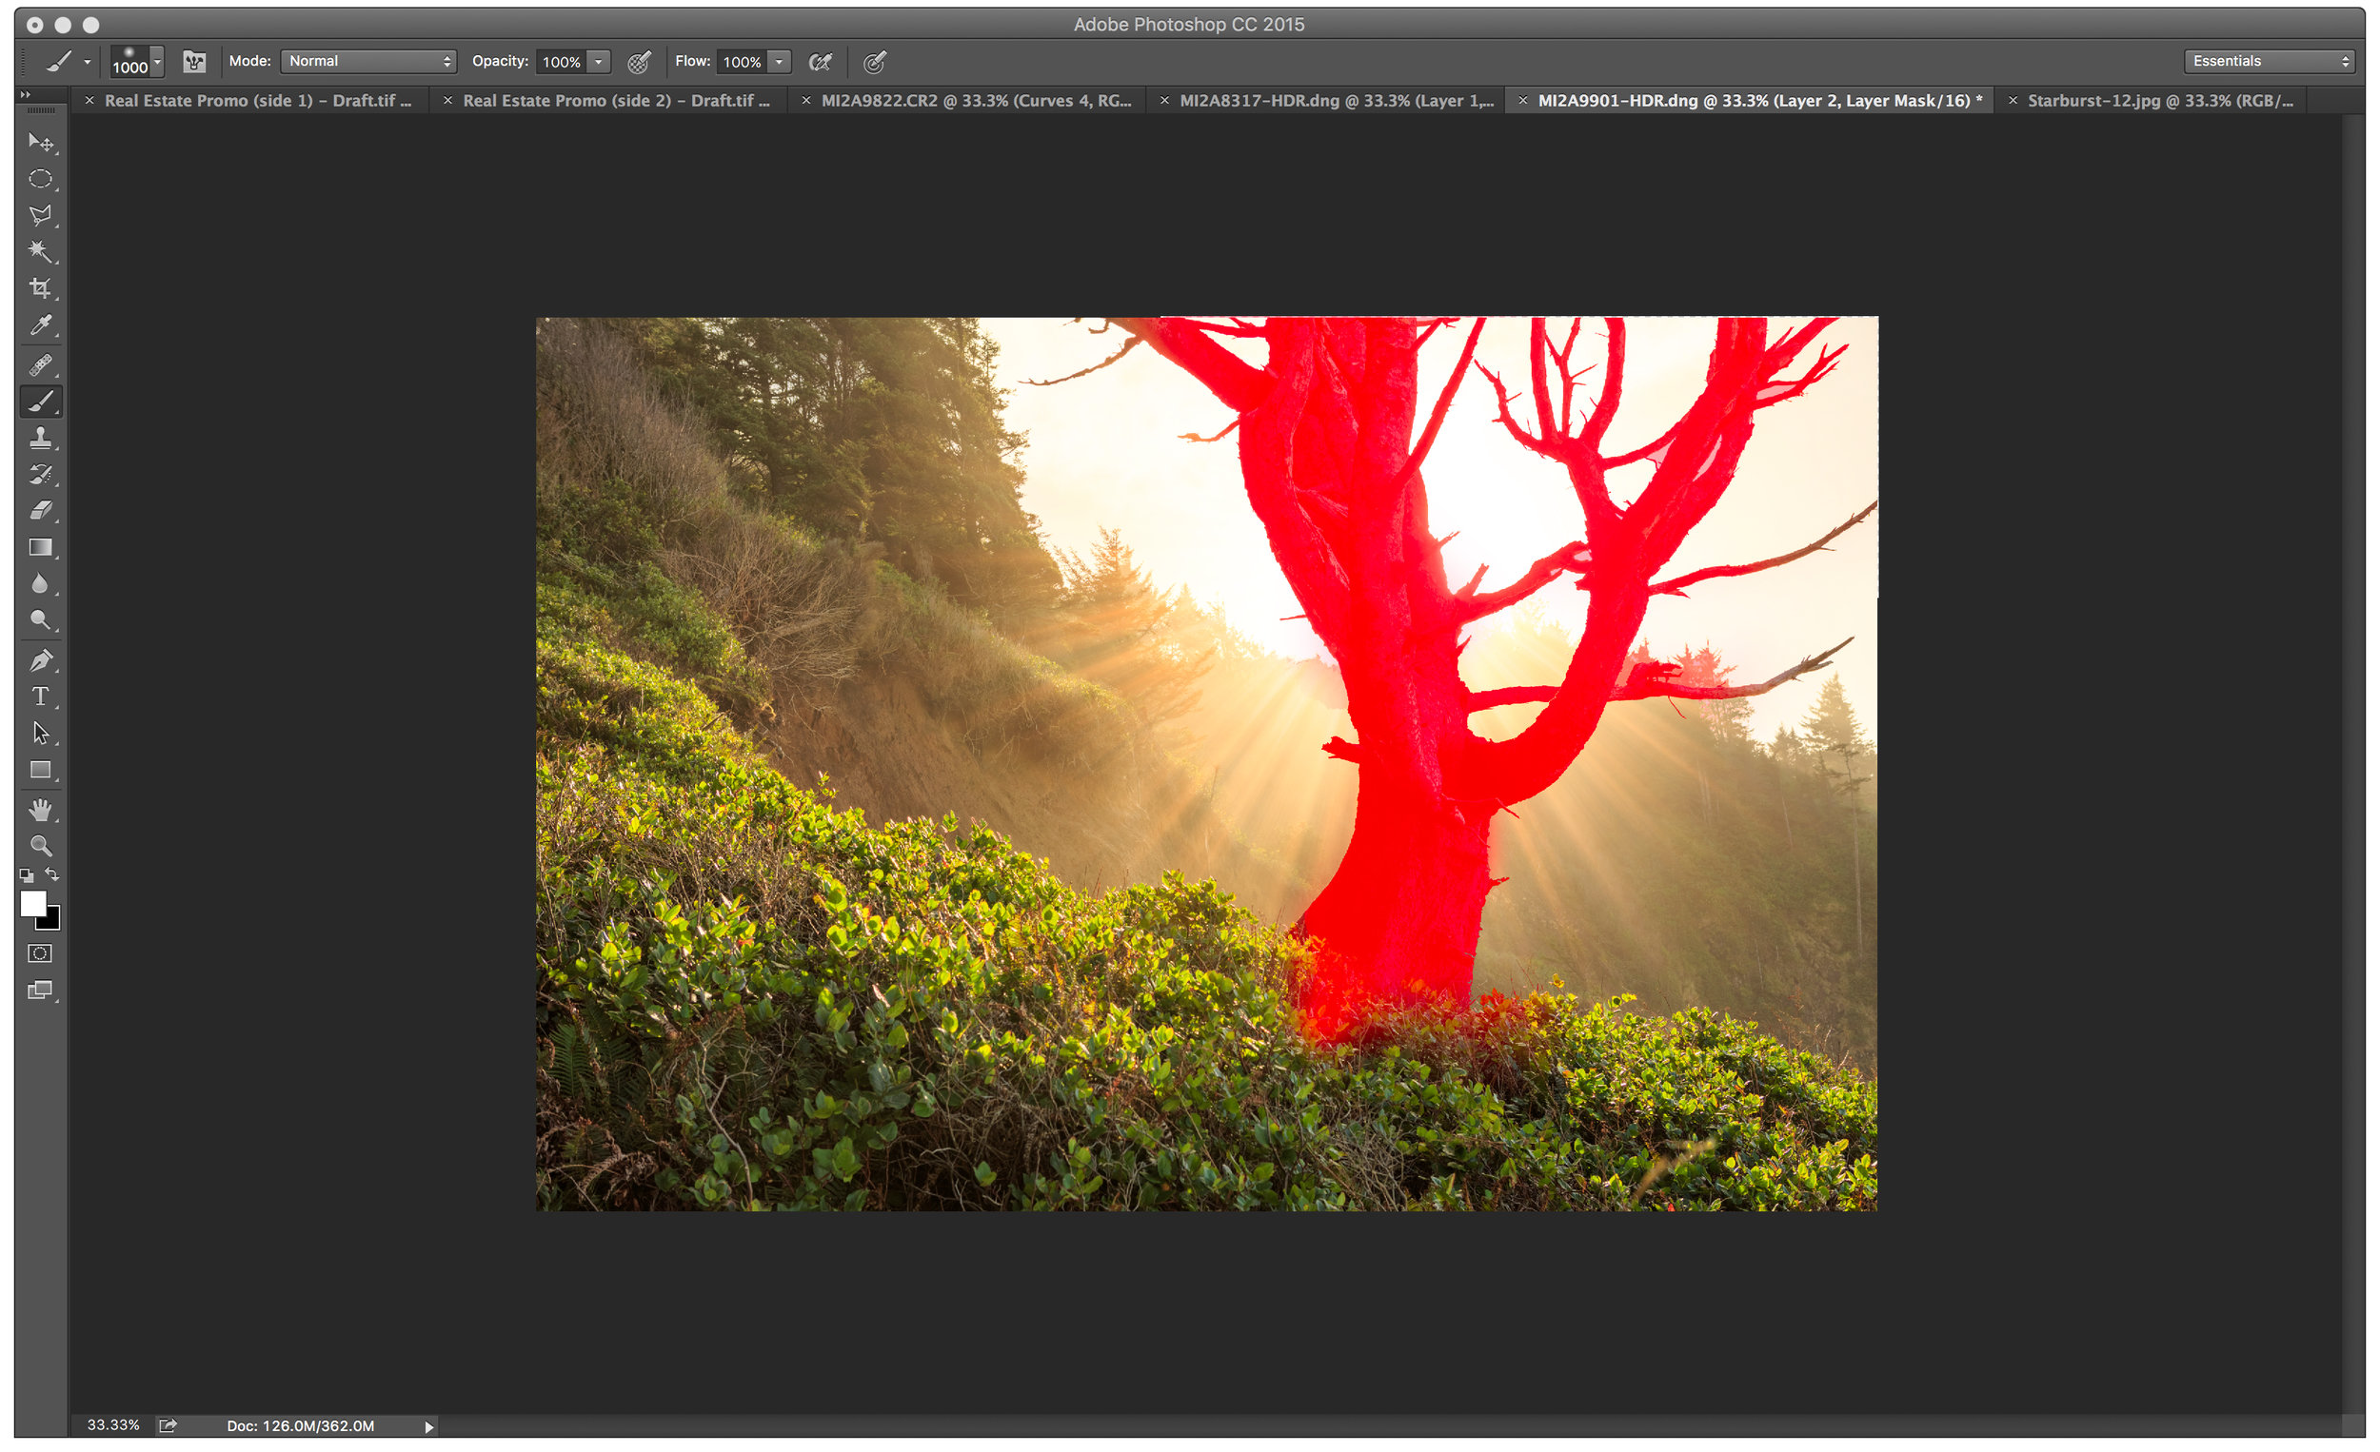Select the Elliptical Marquee tool

[x=41, y=180]
